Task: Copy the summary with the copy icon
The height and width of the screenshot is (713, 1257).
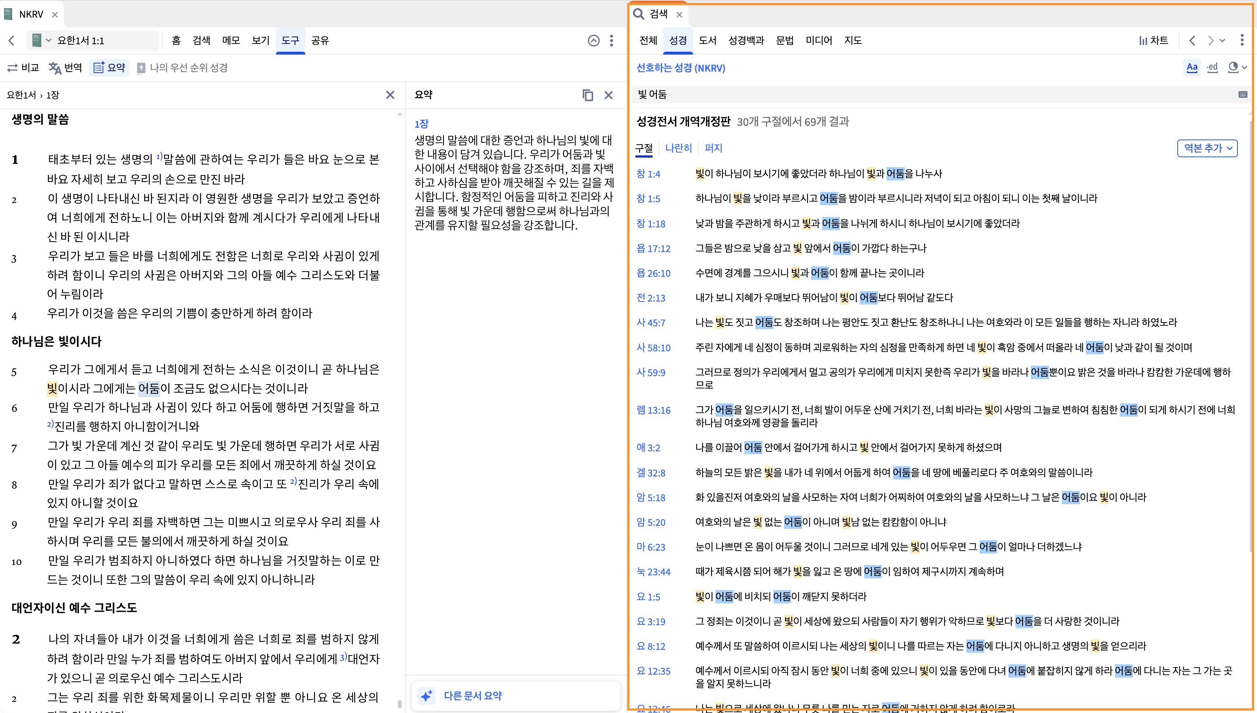Action: coord(588,95)
